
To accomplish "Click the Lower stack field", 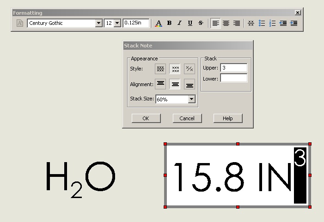I will coord(234,78).
